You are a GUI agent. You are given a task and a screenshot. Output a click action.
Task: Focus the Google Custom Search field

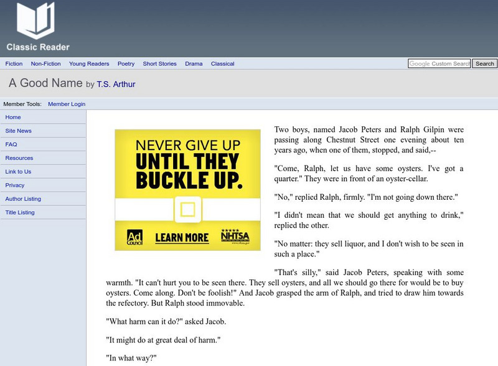[x=439, y=63]
